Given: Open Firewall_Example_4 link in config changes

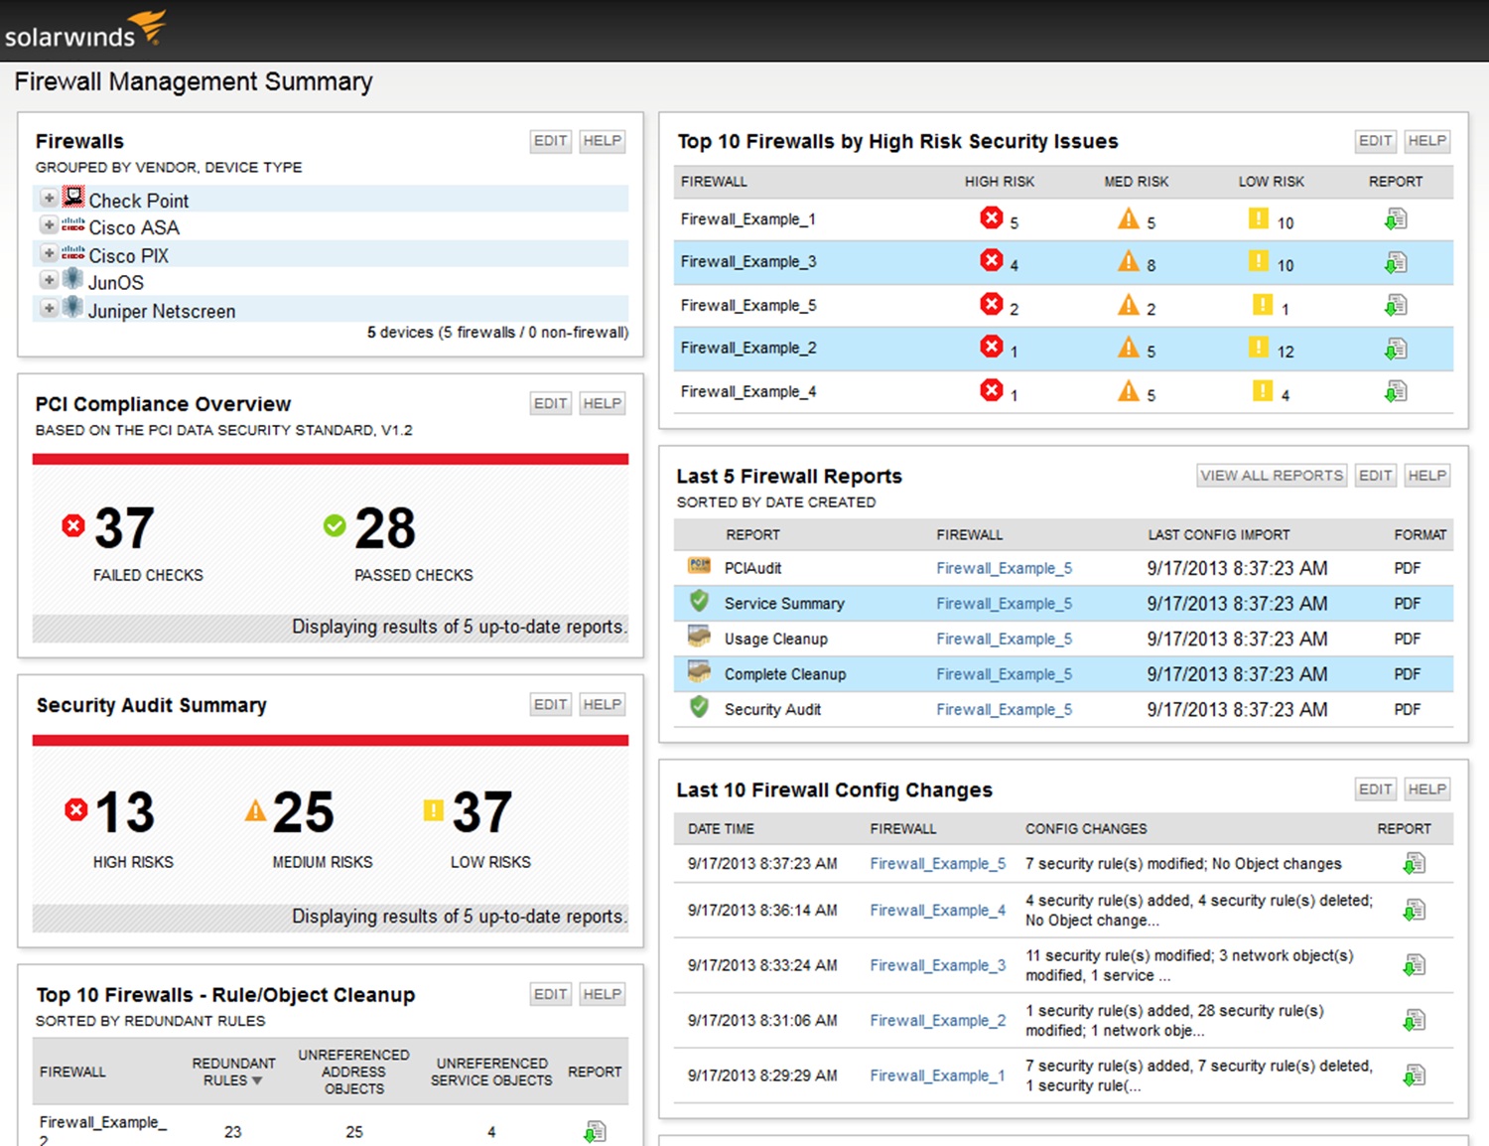Looking at the screenshot, I should point(938,910).
